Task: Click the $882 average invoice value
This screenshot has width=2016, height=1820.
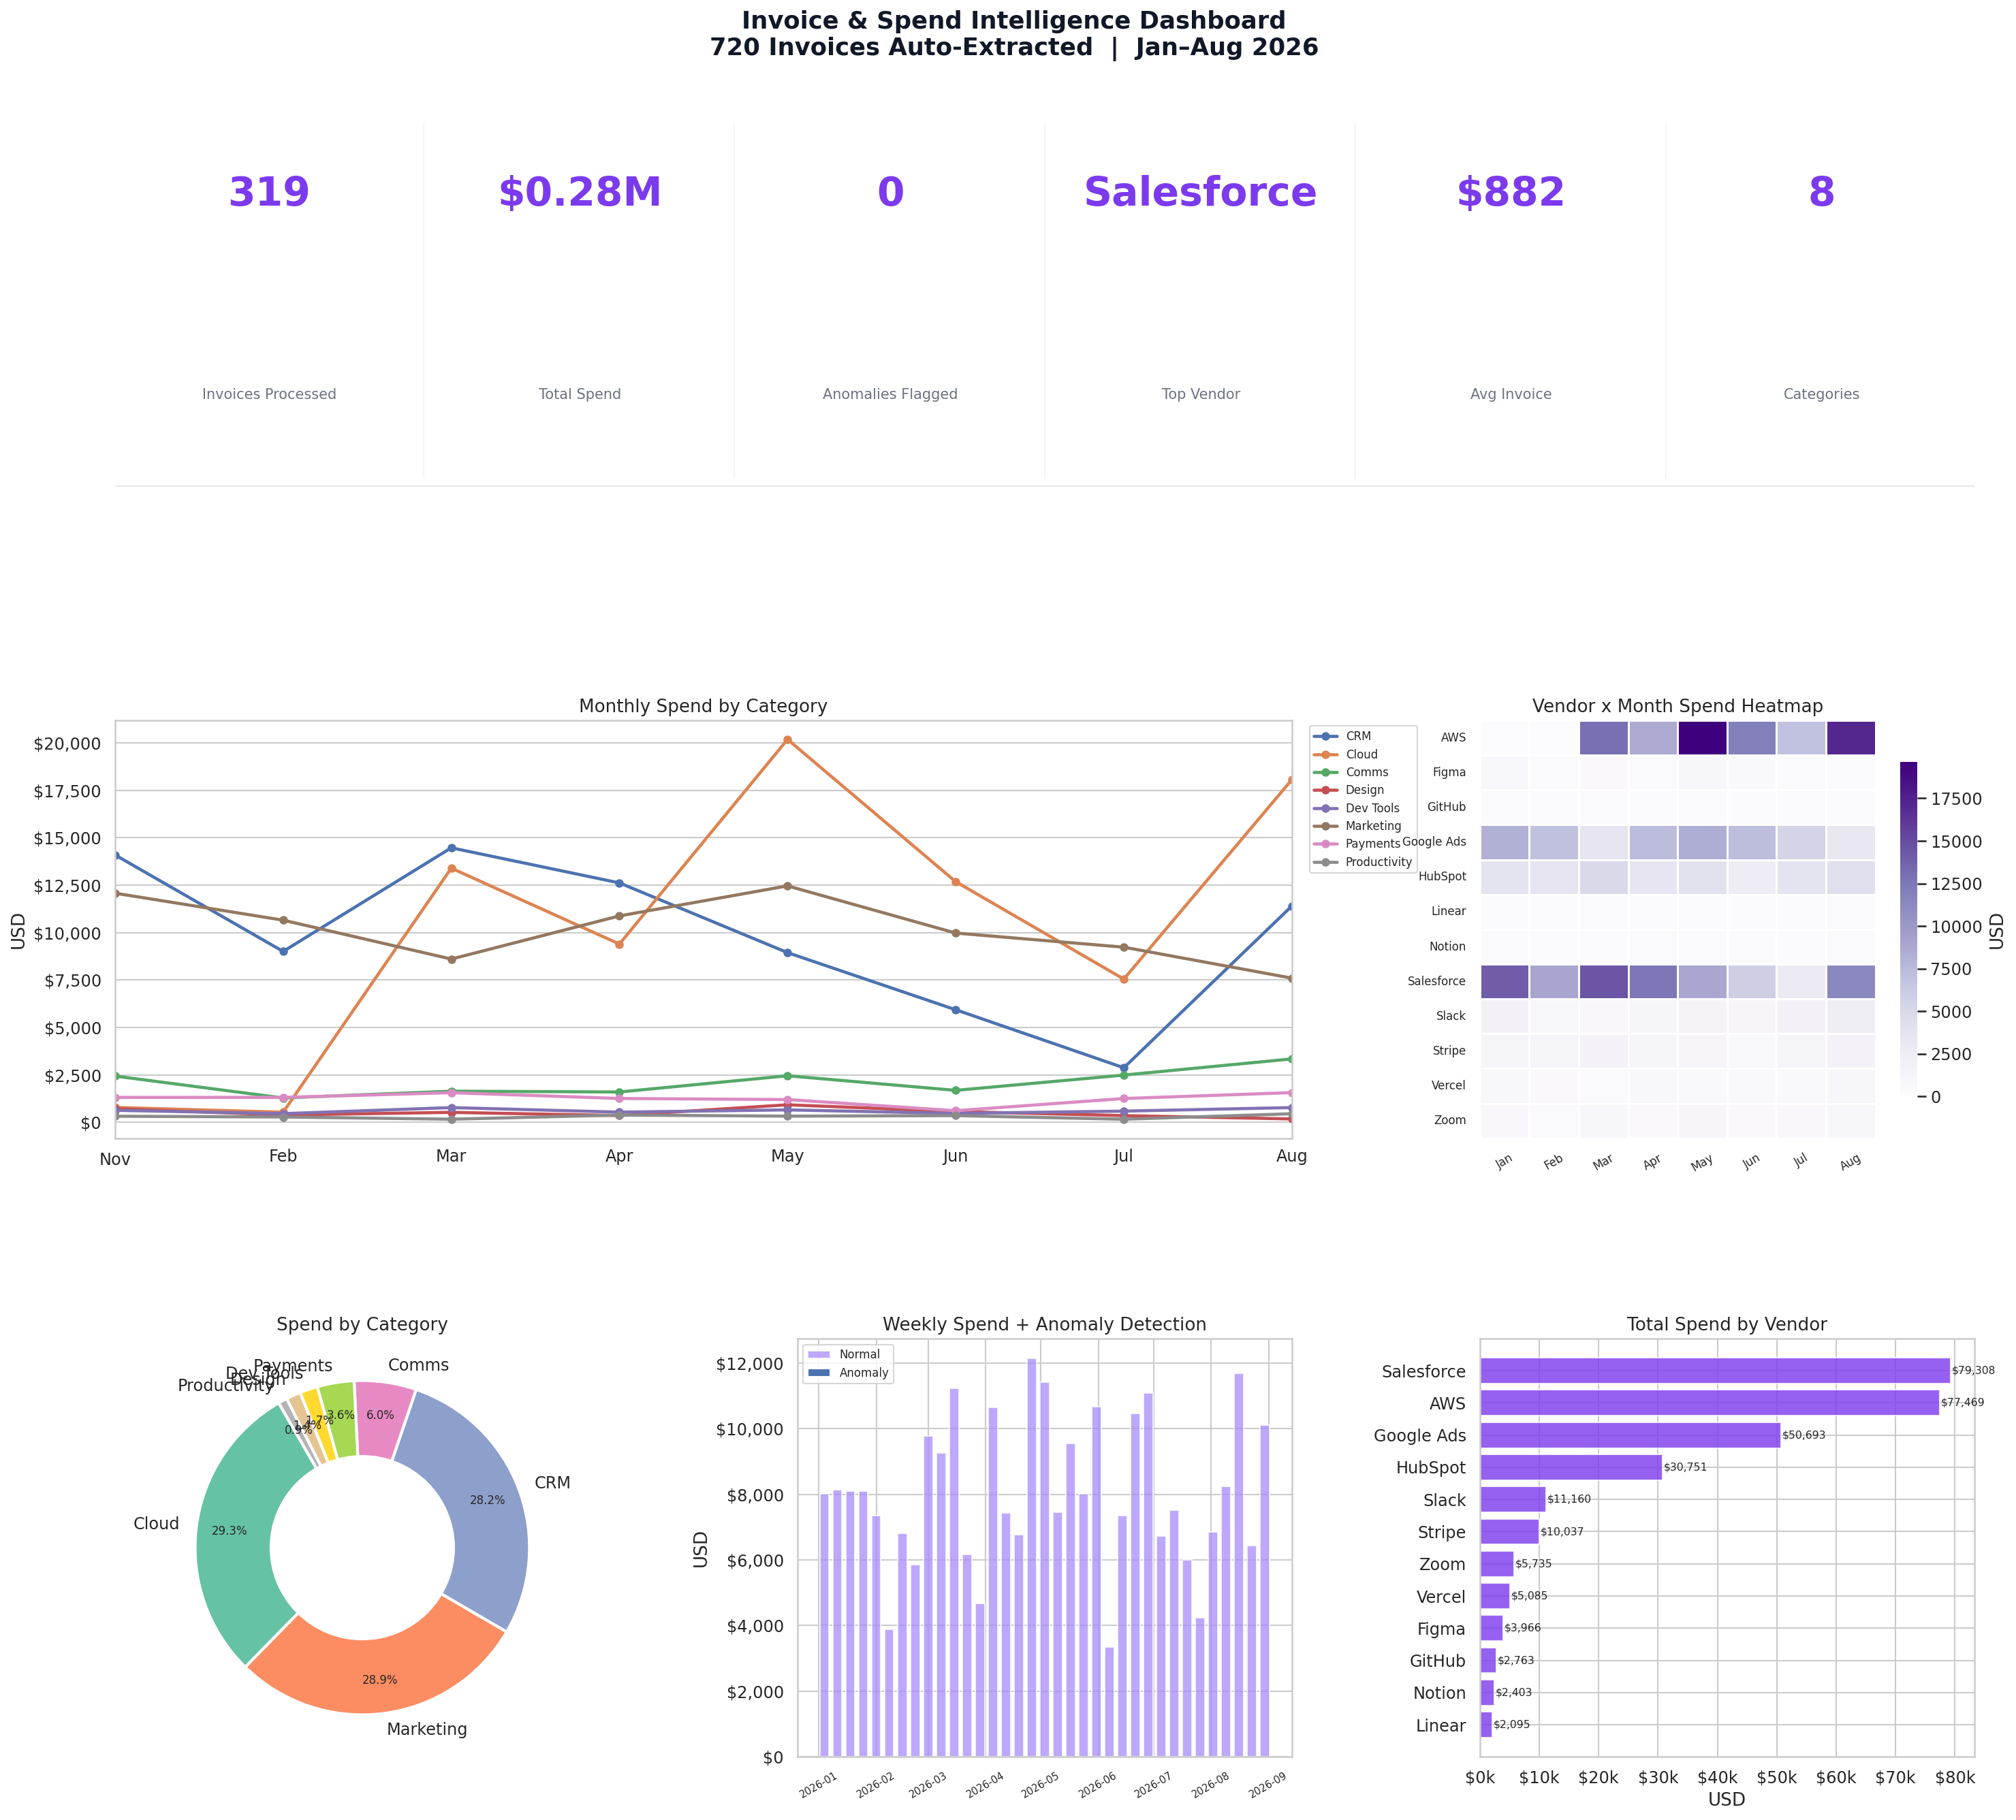Action: click(x=1510, y=192)
